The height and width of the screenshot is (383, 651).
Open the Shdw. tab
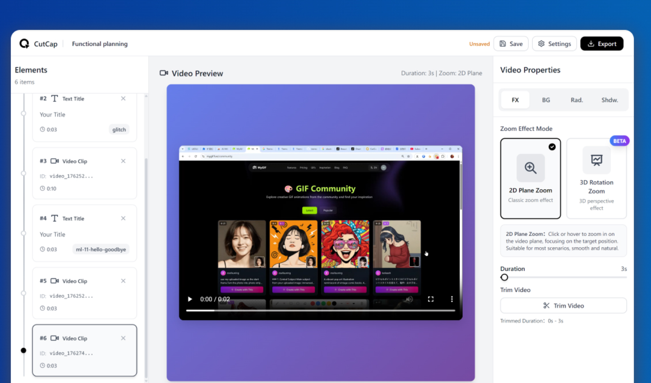click(610, 100)
